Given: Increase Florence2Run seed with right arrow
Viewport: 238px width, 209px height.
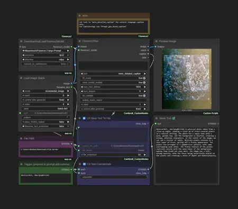Looking at the screenshot, I should coord(145,104).
